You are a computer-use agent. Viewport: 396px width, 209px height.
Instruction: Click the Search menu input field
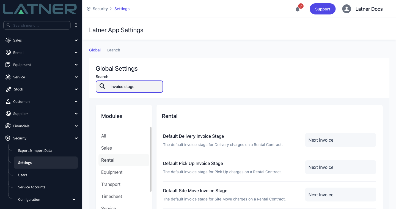37,25
